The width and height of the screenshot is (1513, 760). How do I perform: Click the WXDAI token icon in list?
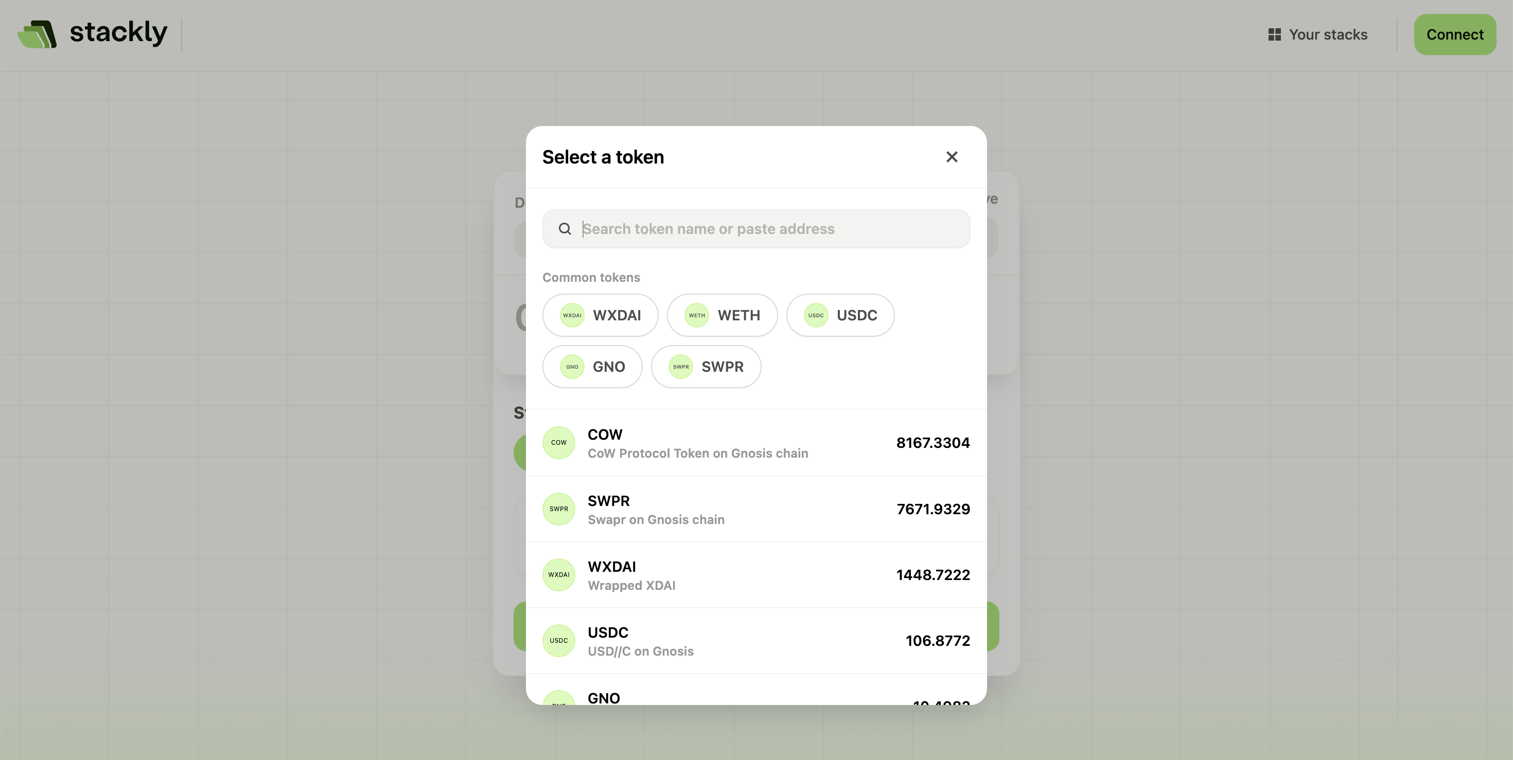(x=558, y=574)
